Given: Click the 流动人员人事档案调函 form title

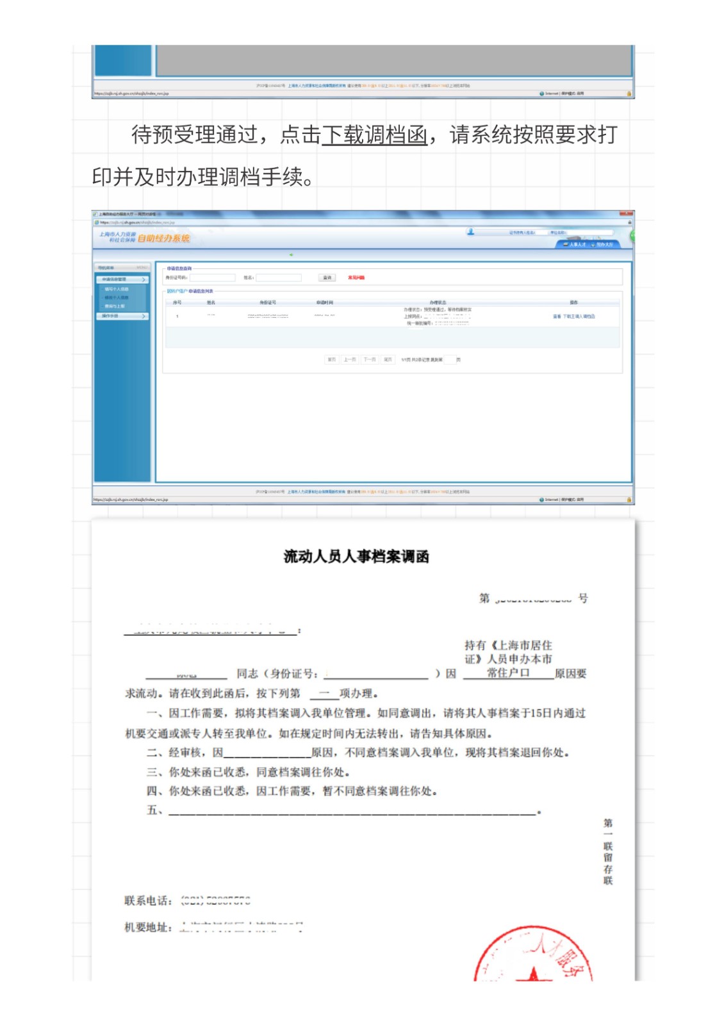Looking at the screenshot, I should tap(356, 557).
